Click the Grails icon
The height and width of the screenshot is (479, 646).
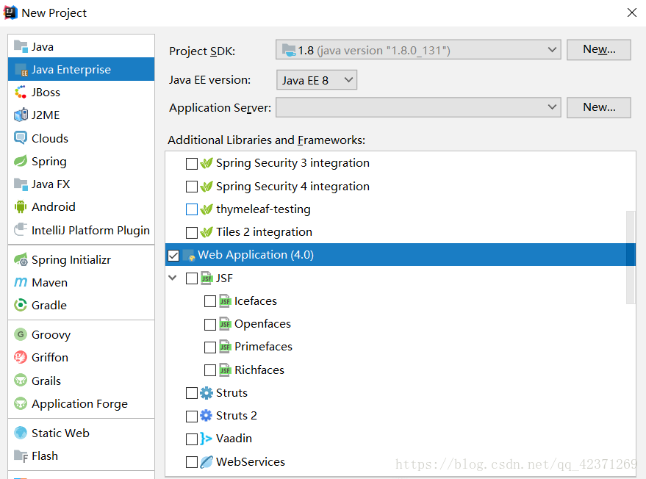pyautogui.click(x=21, y=380)
